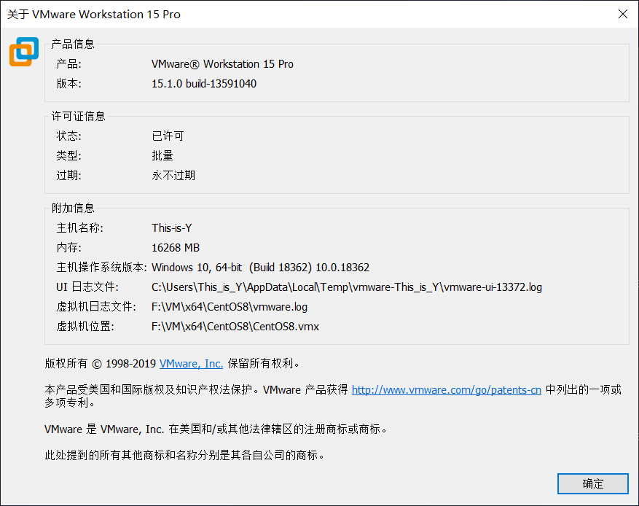The image size is (639, 506).
Task: Open the vmware.com patents-cn link
Action: (x=446, y=390)
